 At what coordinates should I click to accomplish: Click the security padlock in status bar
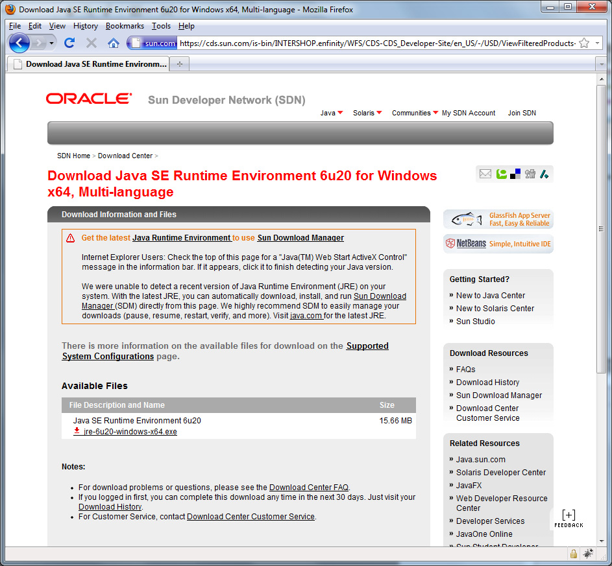(574, 554)
